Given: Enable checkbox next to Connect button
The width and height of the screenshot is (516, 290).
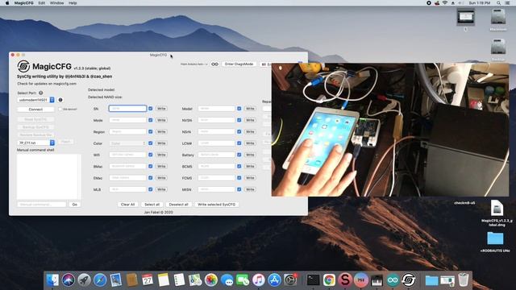Looking at the screenshot, I should (x=60, y=110).
